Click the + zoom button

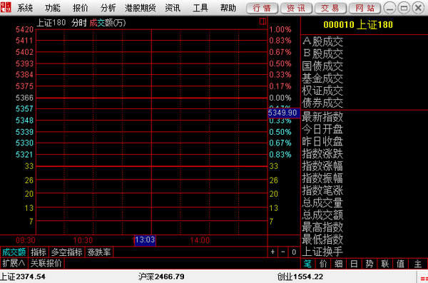click(x=272, y=252)
